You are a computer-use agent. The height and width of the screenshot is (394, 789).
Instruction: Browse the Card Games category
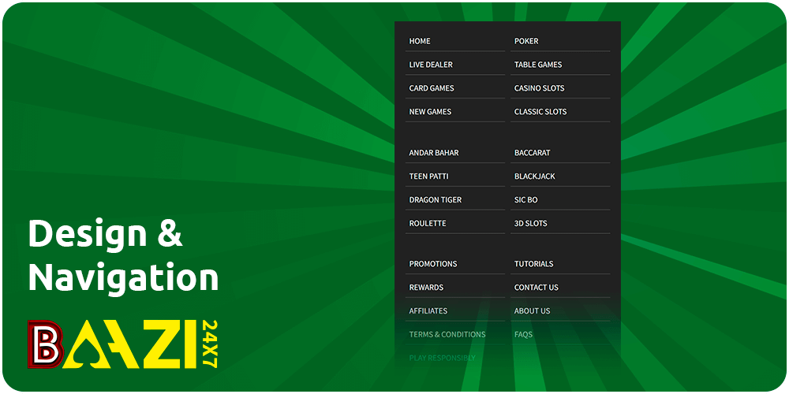click(x=432, y=88)
